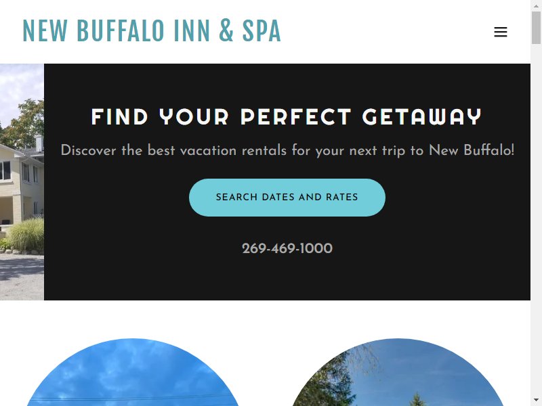Open the right circular tree photo

pos(398,372)
